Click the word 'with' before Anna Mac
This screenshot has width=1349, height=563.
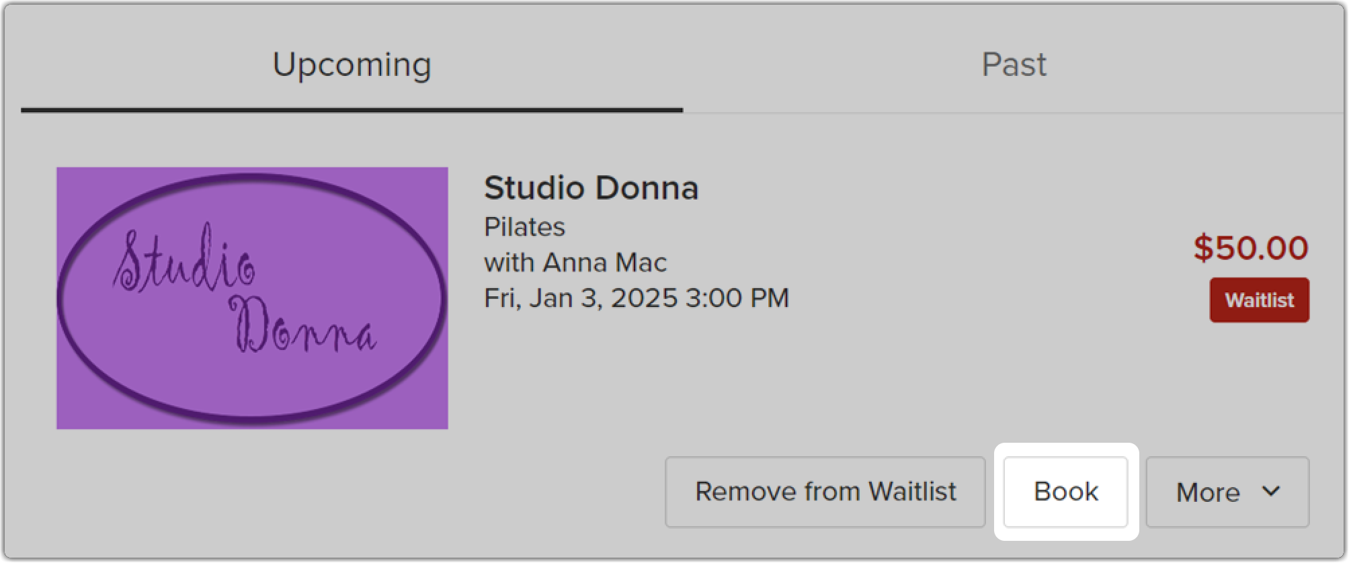[509, 263]
